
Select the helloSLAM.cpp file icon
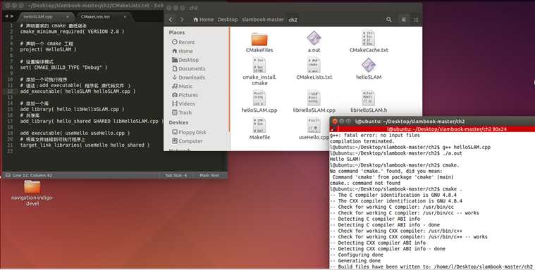[x=259, y=98]
